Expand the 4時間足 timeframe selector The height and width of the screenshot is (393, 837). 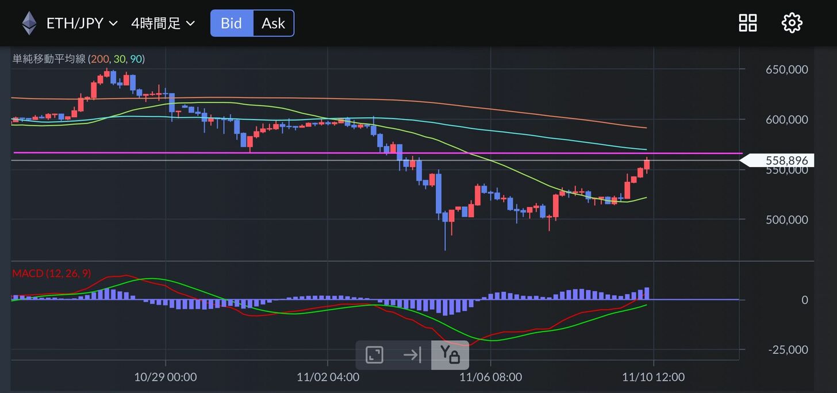(163, 24)
